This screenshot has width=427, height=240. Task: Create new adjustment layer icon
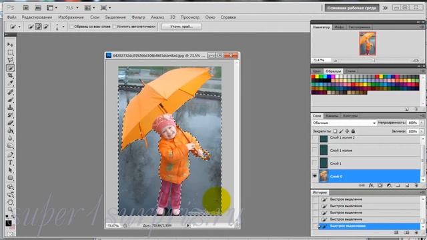pyautogui.click(x=389, y=185)
